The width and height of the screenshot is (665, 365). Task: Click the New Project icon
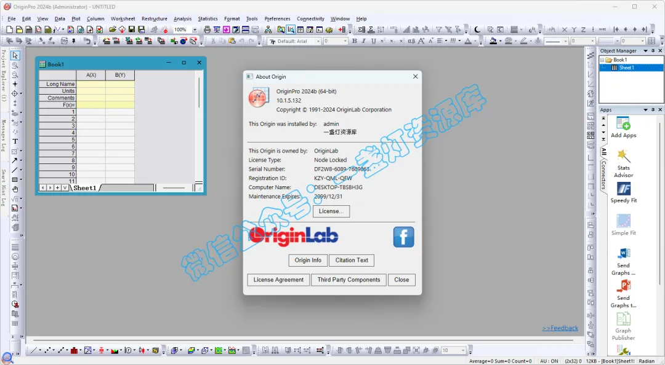(x=9, y=29)
